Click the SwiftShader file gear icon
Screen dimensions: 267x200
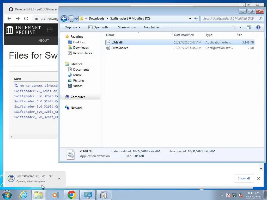pyautogui.click(x=108, y=48)
